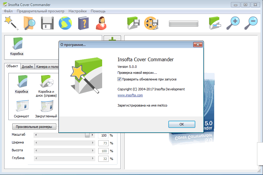
Task: Choose Коробка object type in Объект tab
Action: tap(22, 84)
